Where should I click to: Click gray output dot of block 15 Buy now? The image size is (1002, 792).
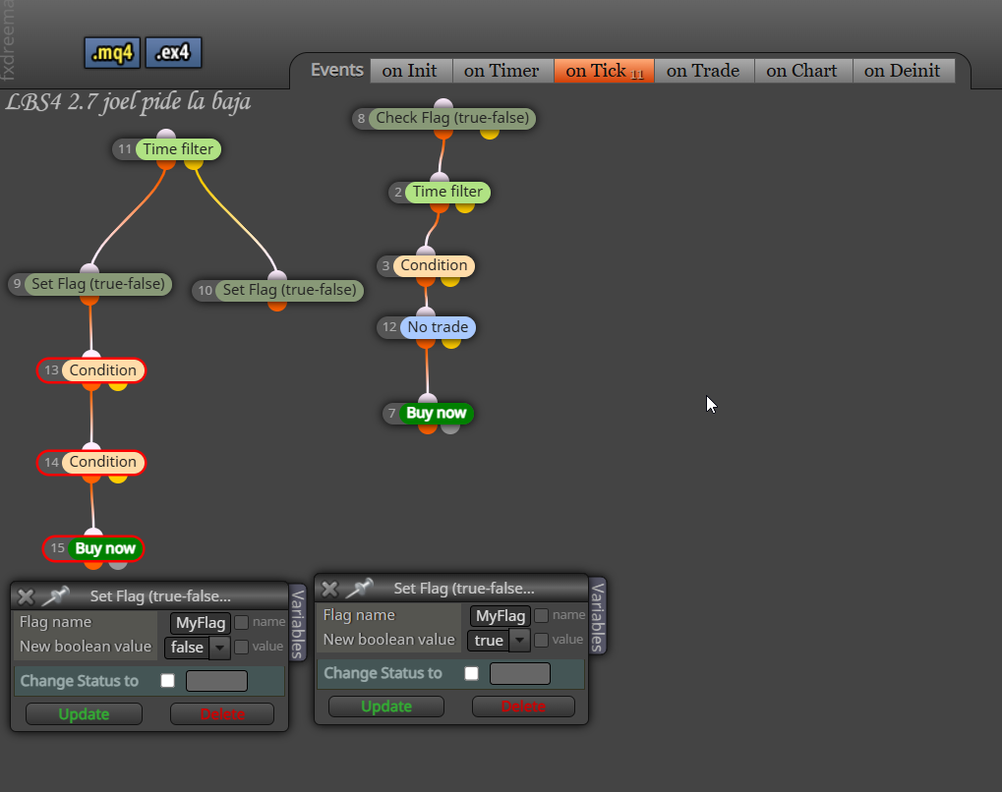click(118, 563)
